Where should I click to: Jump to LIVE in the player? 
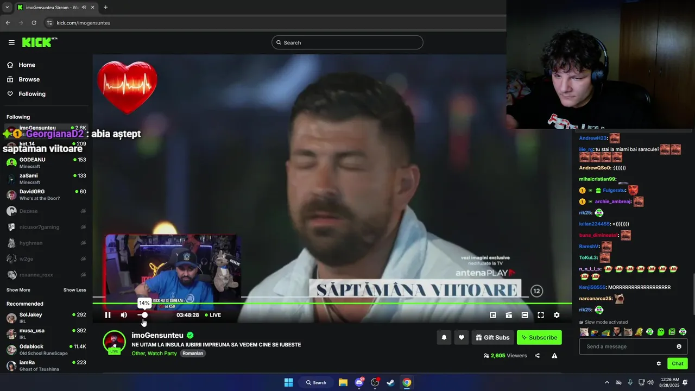tap(213, 315)
